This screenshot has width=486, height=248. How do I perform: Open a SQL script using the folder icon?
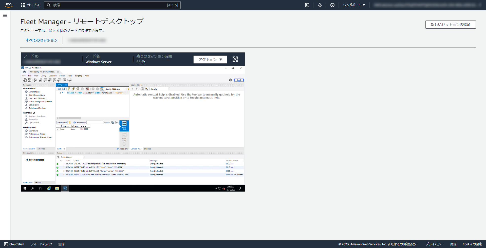(59, 89)
